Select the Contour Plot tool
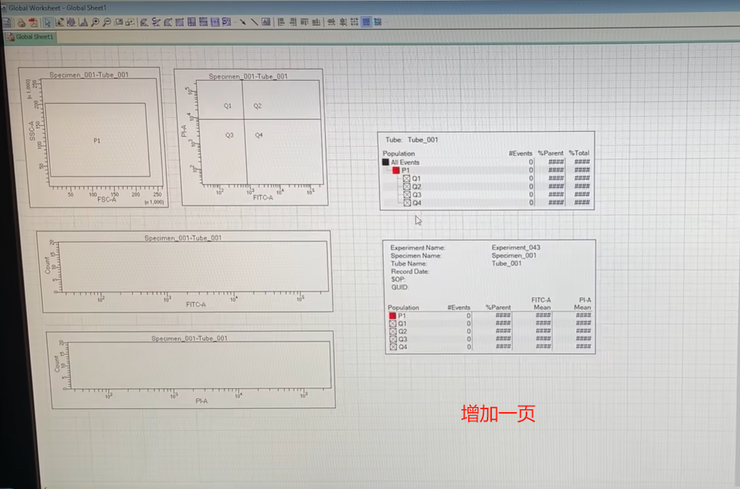Viewport: 740px width, 489px height. click(x=72, y=22)
